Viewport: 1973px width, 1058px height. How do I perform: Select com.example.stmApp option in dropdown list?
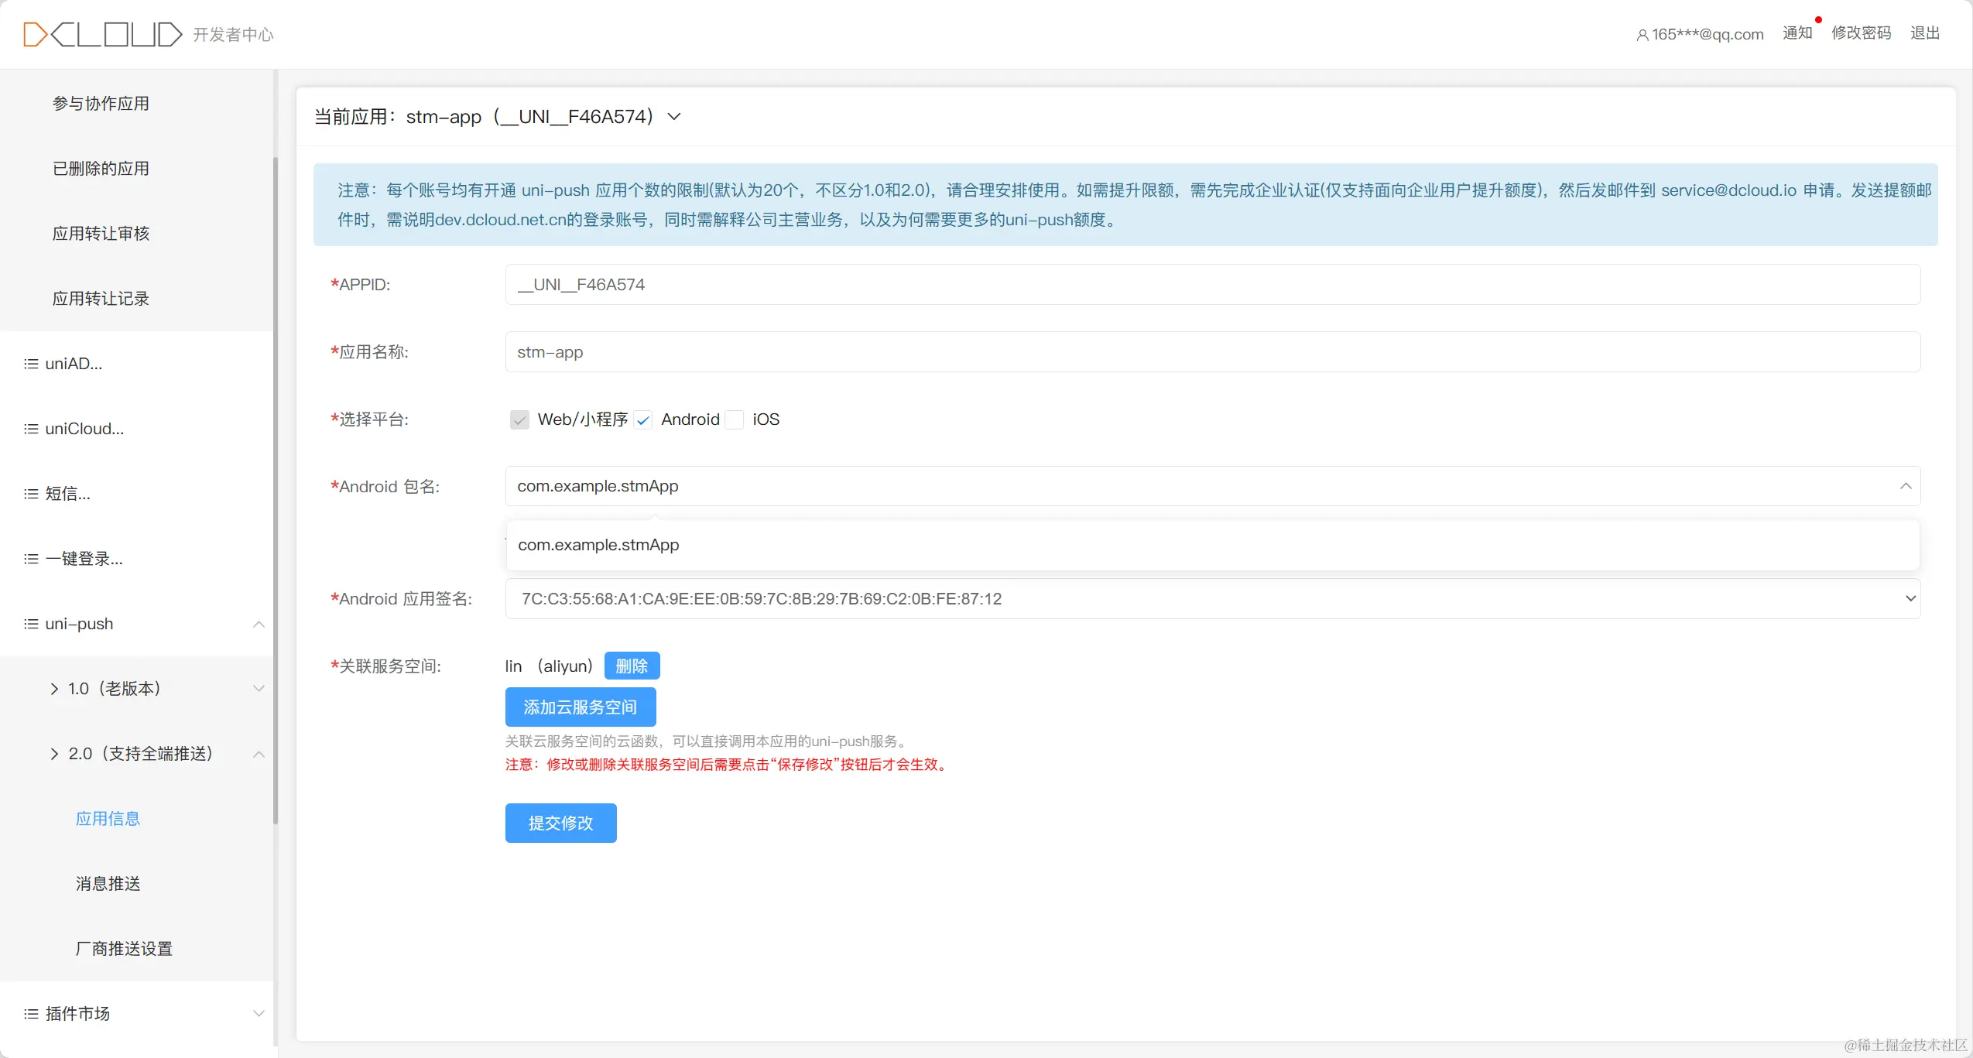[598, 545]
